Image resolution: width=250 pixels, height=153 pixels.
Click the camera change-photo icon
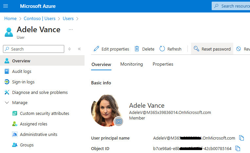click(119, 121)
